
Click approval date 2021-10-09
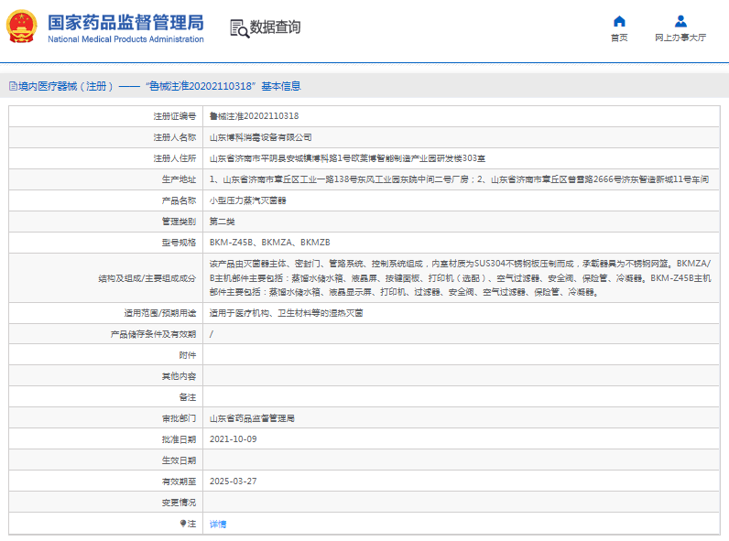[234, 439]
